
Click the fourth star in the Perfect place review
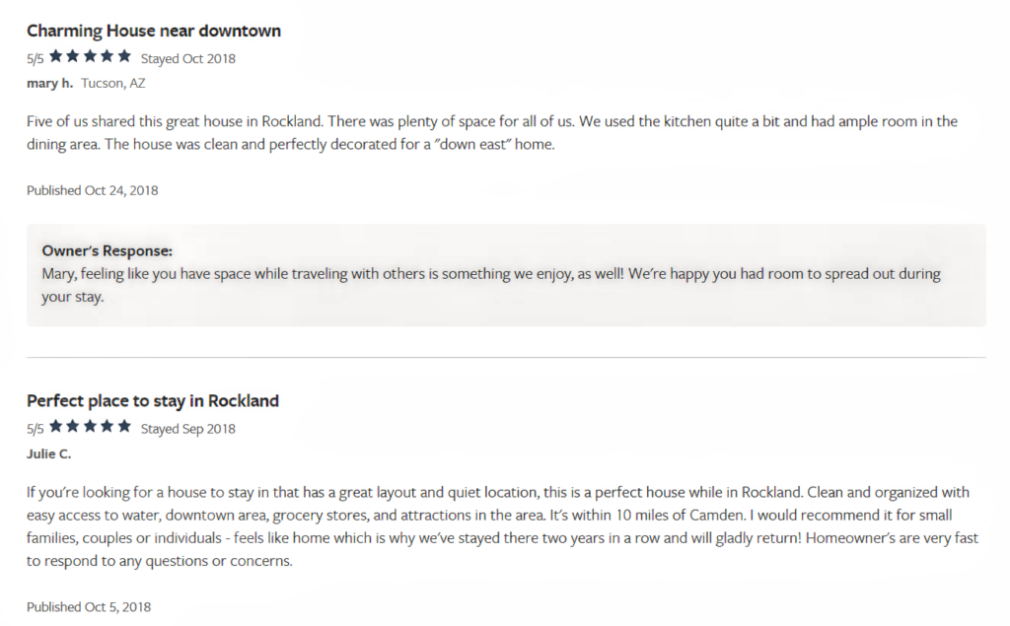click(x=107, y=426)
